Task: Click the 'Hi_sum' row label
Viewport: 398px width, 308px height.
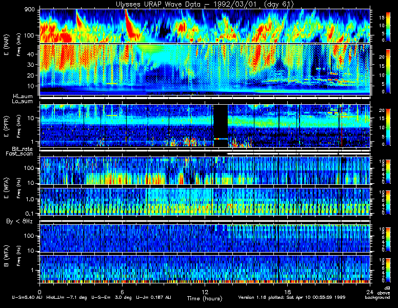Action: coord(22,96)
